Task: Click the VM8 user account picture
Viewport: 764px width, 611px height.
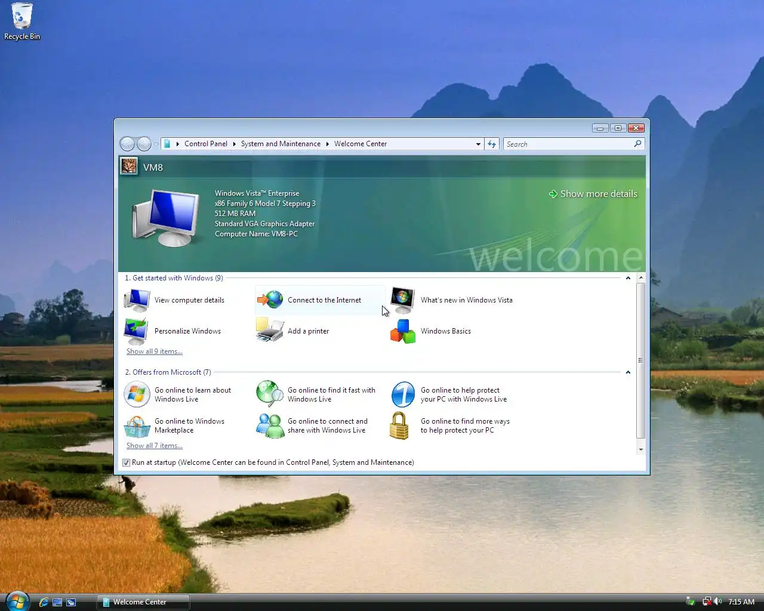Action: (x=129, y=166)
